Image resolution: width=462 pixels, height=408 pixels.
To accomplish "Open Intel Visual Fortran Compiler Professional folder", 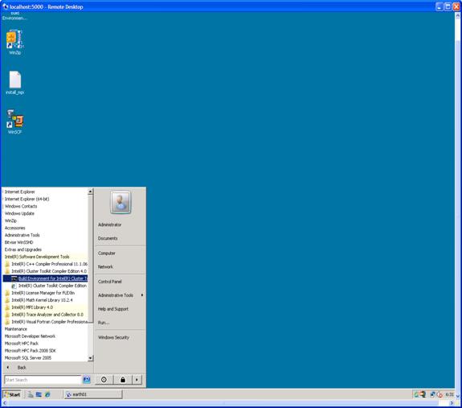I will click(x=47, y=322).
